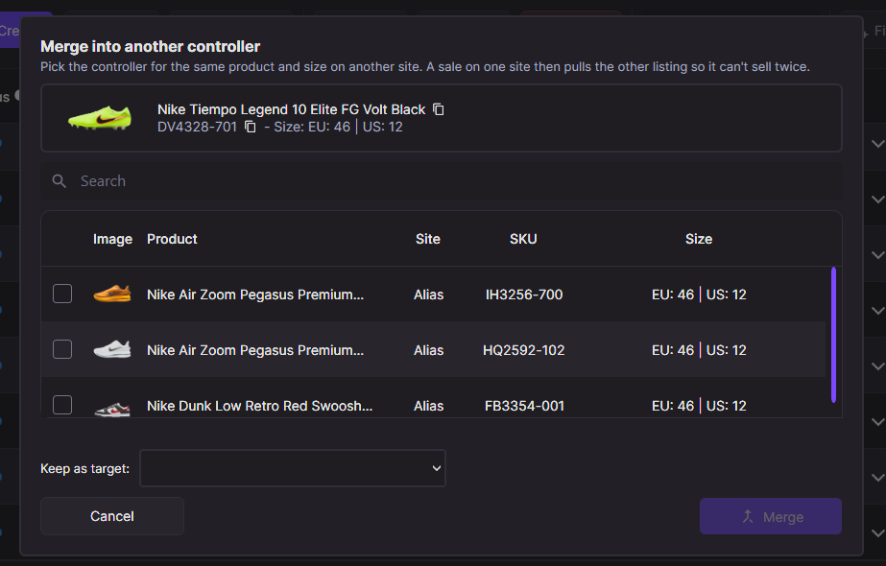Click the search magnifier icon
This screenshot has width=886, height=566.
point(60,181)
